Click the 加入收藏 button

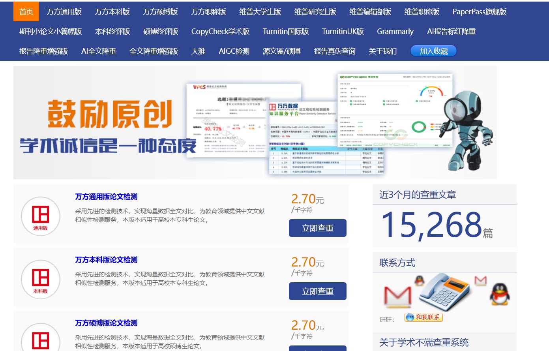(433, 51)
